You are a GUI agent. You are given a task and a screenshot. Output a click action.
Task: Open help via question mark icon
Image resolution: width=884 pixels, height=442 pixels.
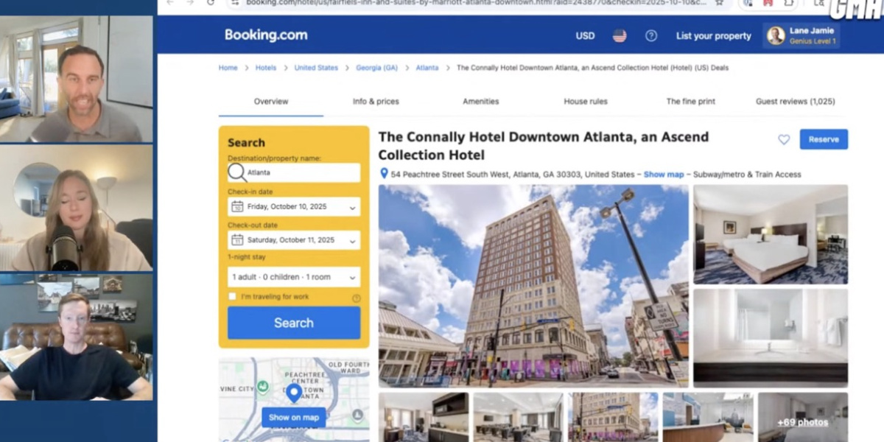click(x=651, y=35)
